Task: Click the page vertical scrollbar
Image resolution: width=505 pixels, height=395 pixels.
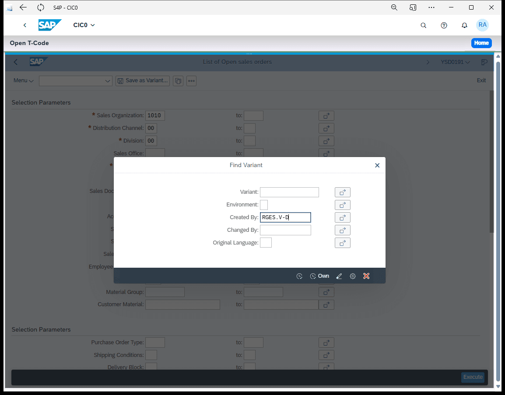Action: click(498, 221)
